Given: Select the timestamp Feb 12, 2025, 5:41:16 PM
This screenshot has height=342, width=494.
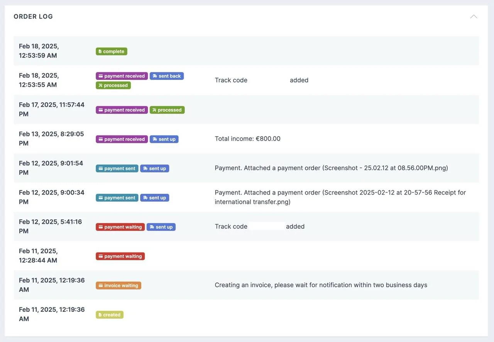Looking at the screenshot, I should tap(51, 227).
